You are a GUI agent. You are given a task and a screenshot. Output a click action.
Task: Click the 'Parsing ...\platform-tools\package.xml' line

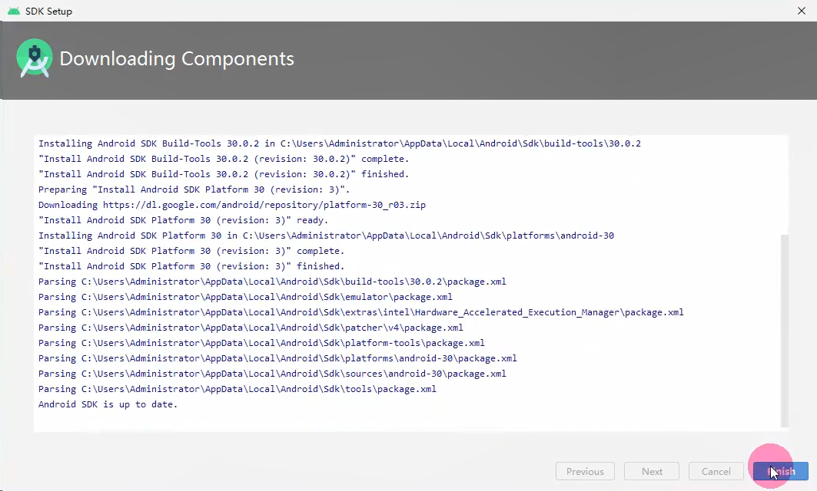pos(261,343)
